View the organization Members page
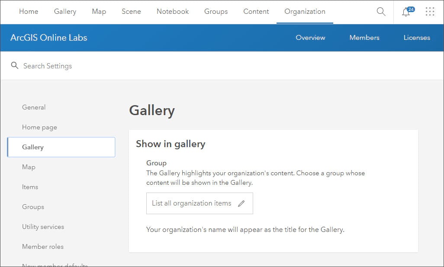The width and height of the screenshot is (444, 267). click(x=364, y=38)
